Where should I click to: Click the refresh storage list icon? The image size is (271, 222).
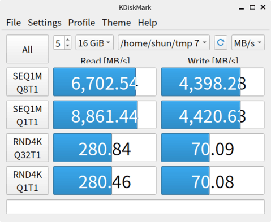pyautogui.click(x=221, y=42)
